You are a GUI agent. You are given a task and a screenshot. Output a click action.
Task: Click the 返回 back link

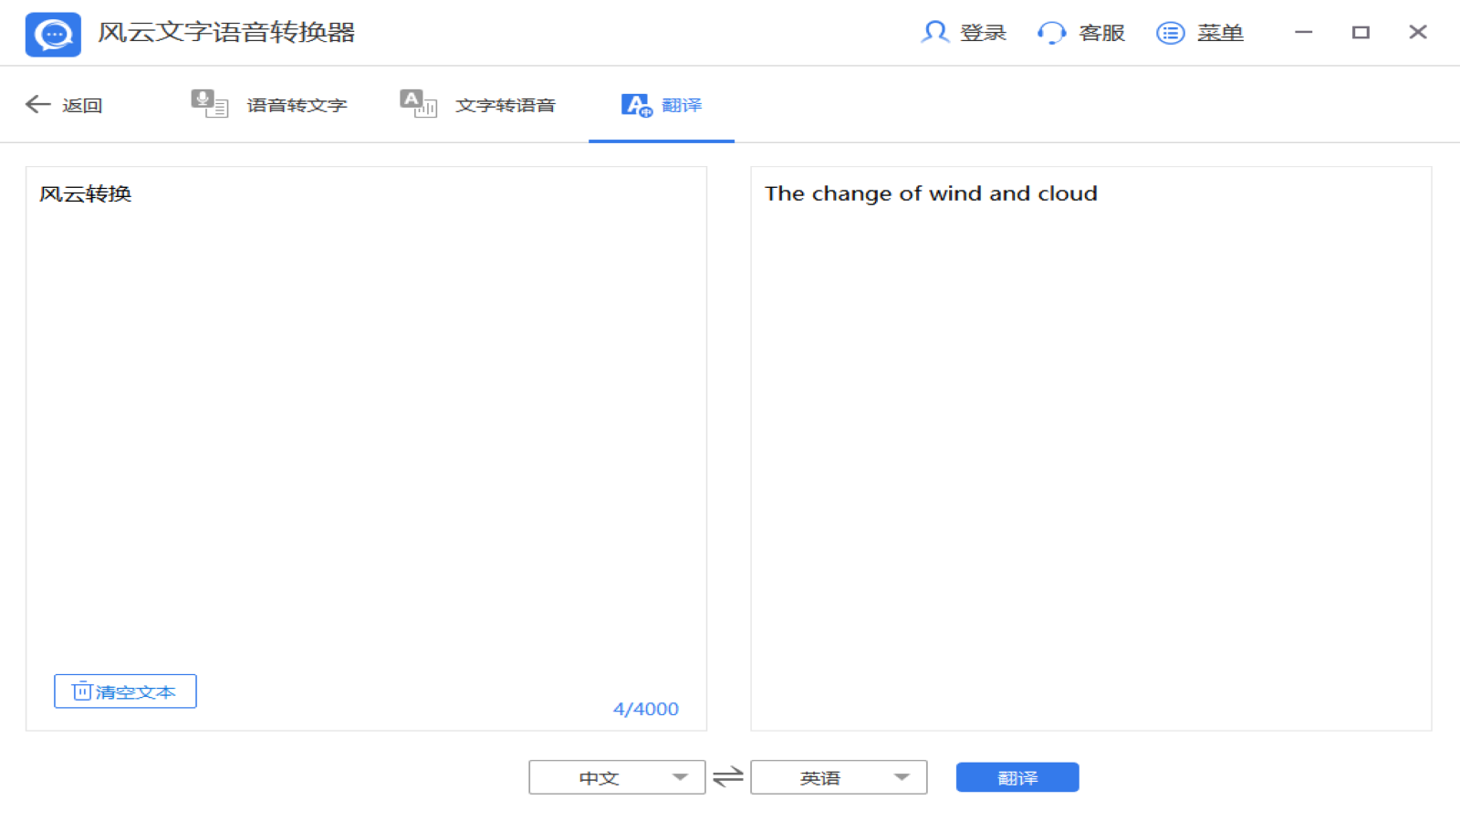(82, 104)
